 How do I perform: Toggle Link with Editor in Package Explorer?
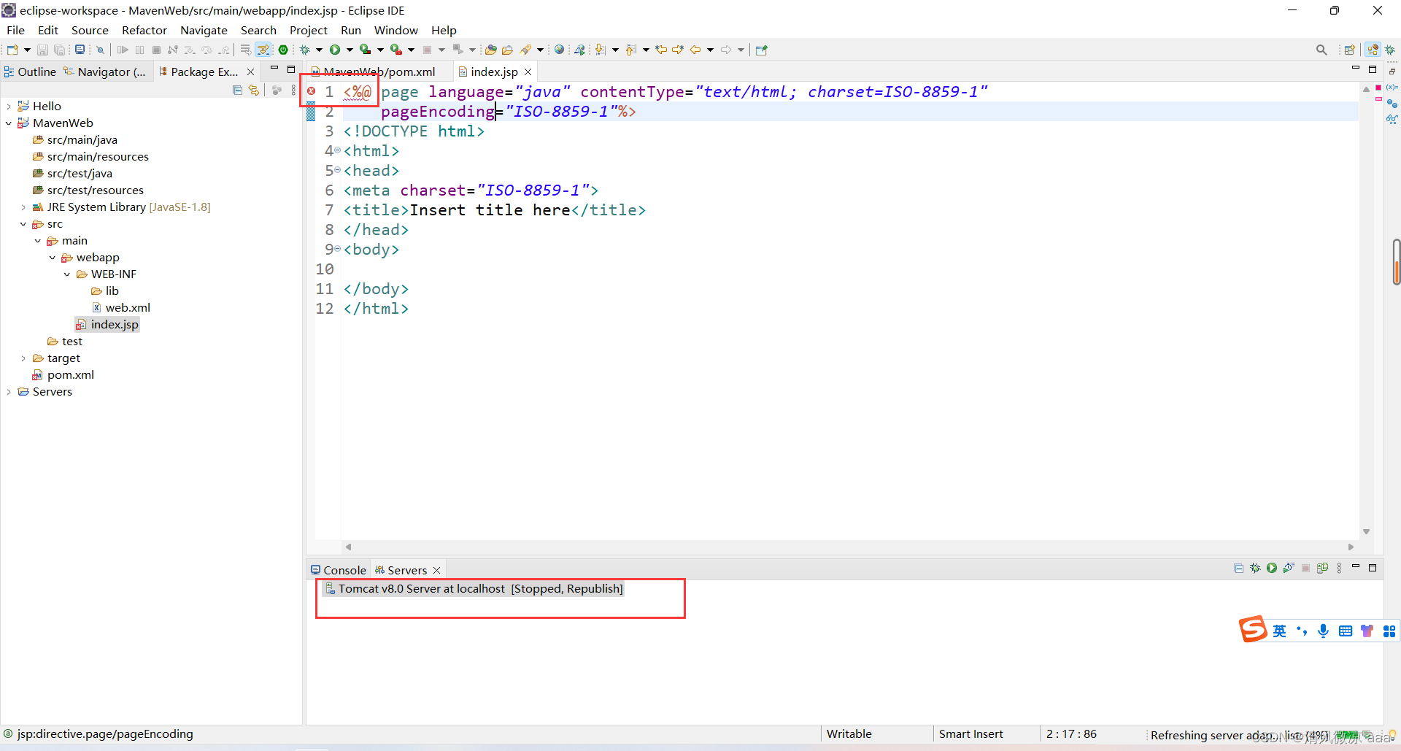point(254,90)
